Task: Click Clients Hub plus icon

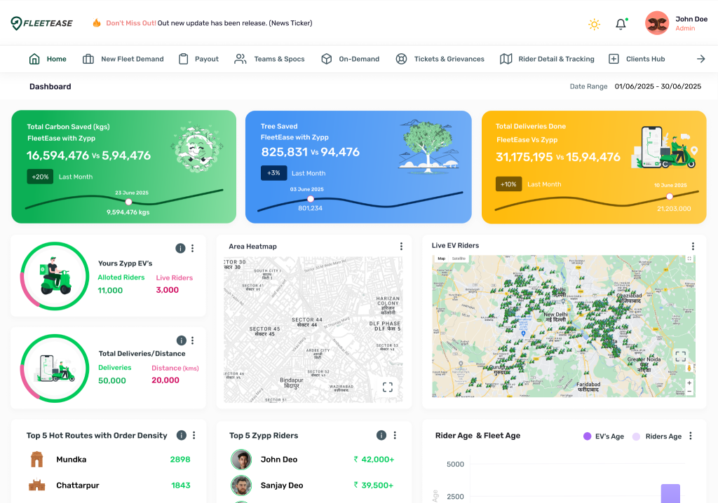Action: click(x=614, y=59)
